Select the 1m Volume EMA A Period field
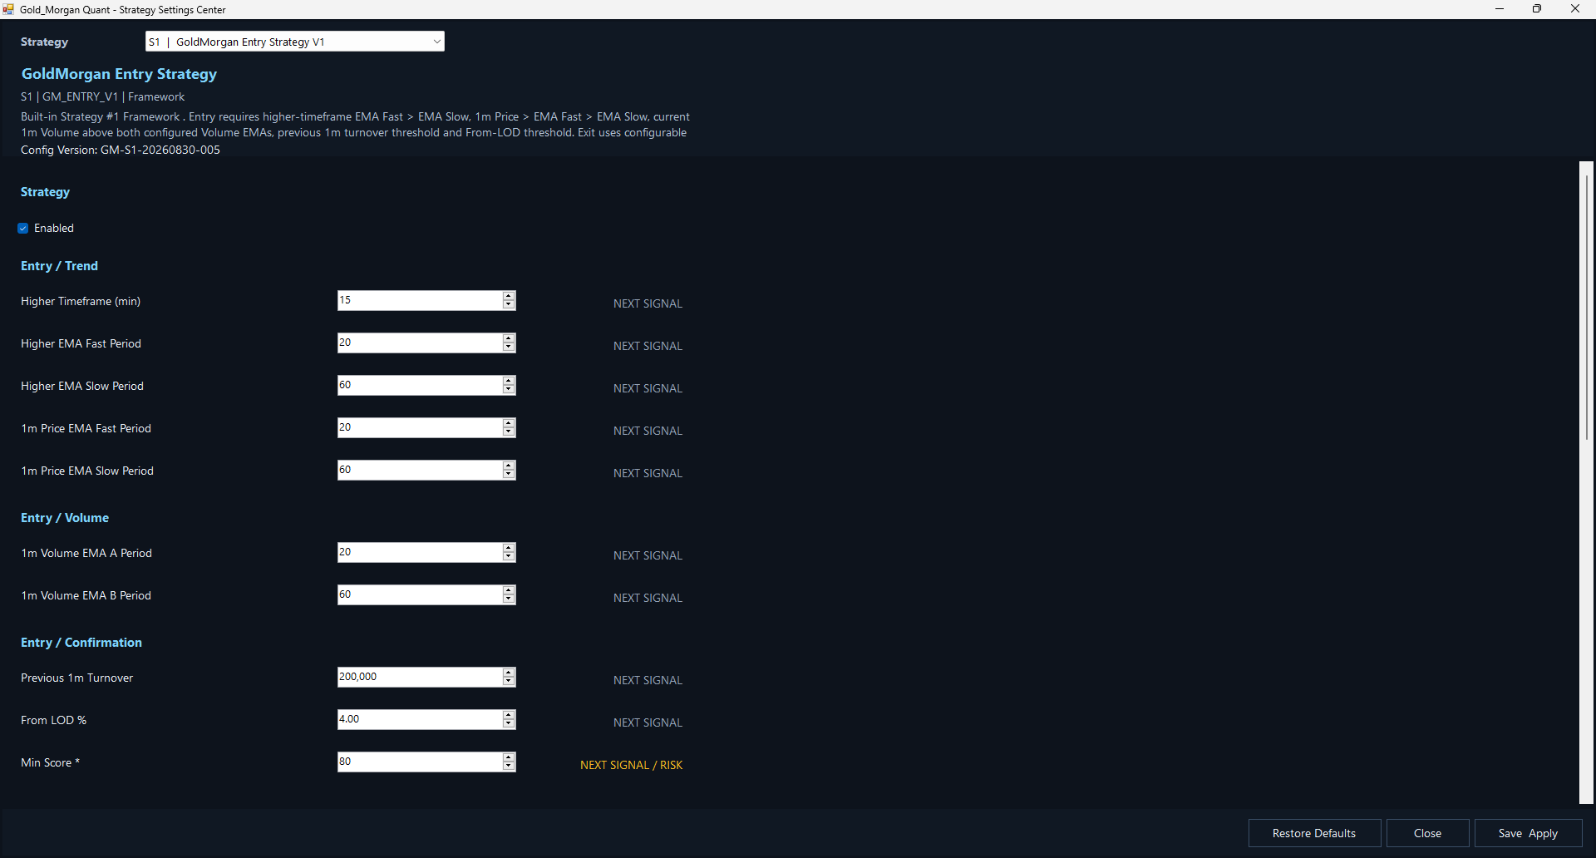Image resolution: width=1596 pixels, height=858 pixels. point(420,552)
